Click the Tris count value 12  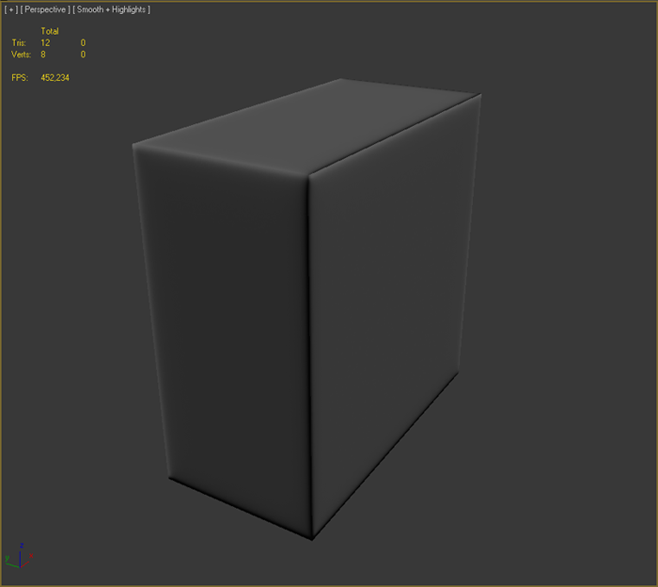tap(45, 43)
